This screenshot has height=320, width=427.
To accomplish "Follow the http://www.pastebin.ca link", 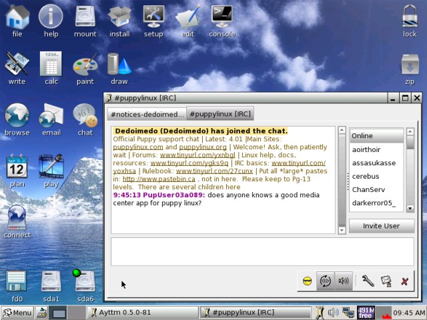I will (x=159, y=179).
